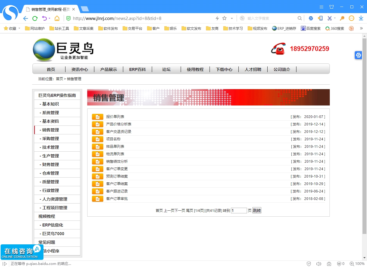Viewport: 367px width, 267px height.
Task: Open the 销售绩效分析 article link
Action: point(117,162)
